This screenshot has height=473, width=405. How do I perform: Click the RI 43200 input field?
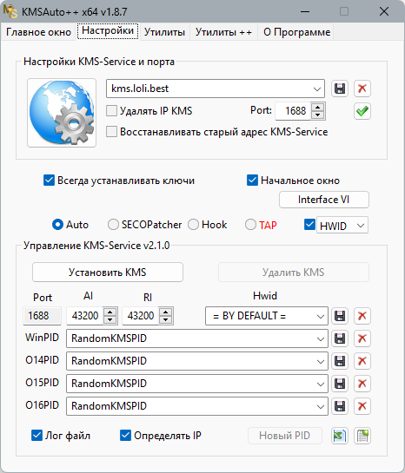141,316
